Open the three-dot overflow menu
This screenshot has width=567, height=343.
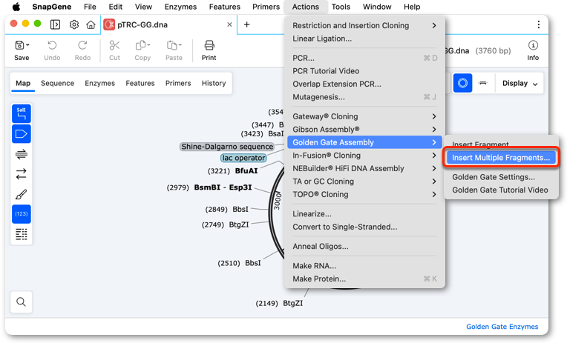click(x=539, y=24)
